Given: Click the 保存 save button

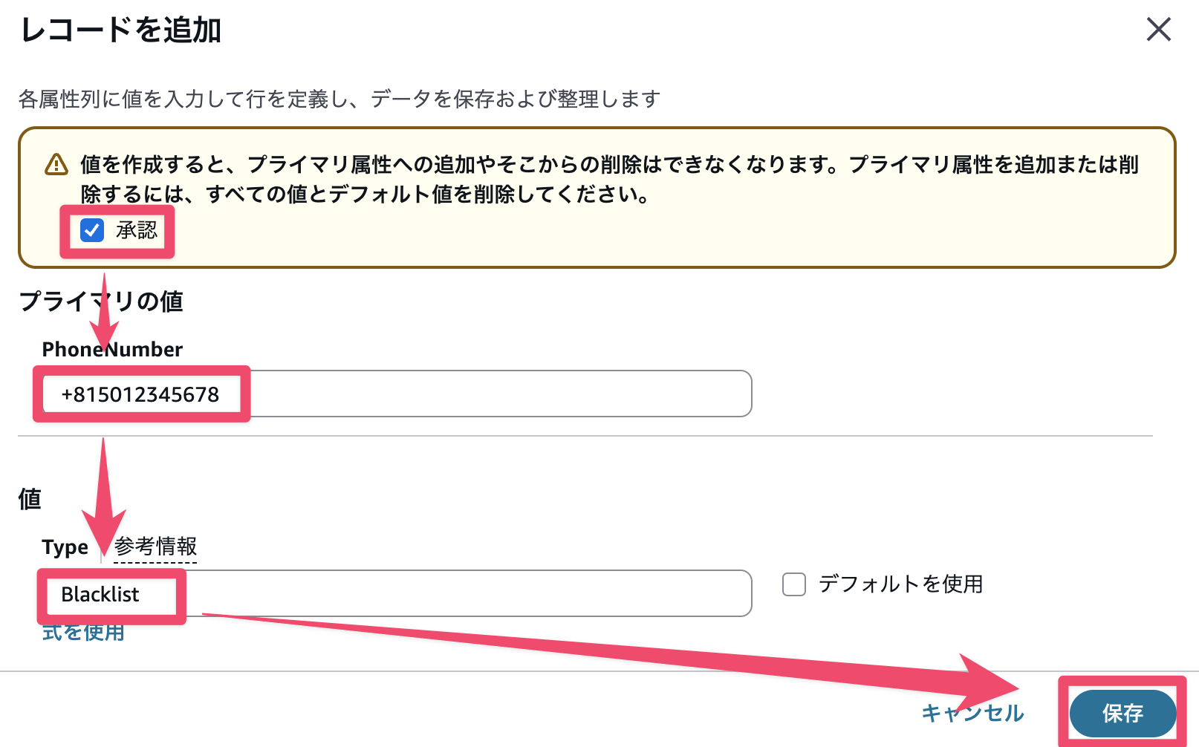Looking at the screenshot, I should pyautogui.click(x=1122, y=714).
